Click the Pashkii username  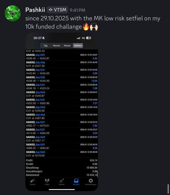[35, 10]
